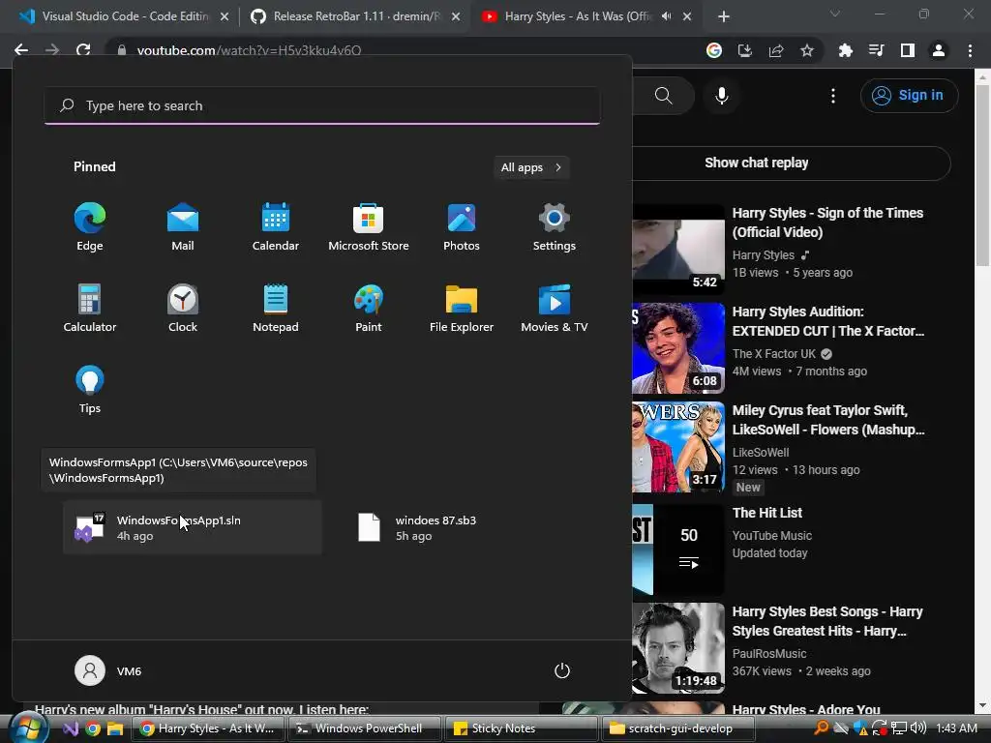Open File Explorer from pinned apps

[x=462, y=309]
